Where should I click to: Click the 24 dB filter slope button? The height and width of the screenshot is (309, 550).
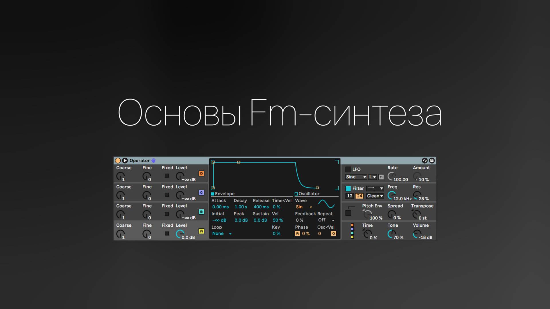tap(359, 196)
